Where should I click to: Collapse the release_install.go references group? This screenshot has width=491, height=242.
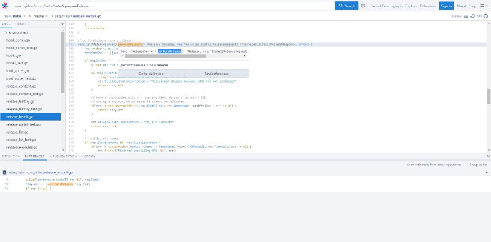coord(487,172)
